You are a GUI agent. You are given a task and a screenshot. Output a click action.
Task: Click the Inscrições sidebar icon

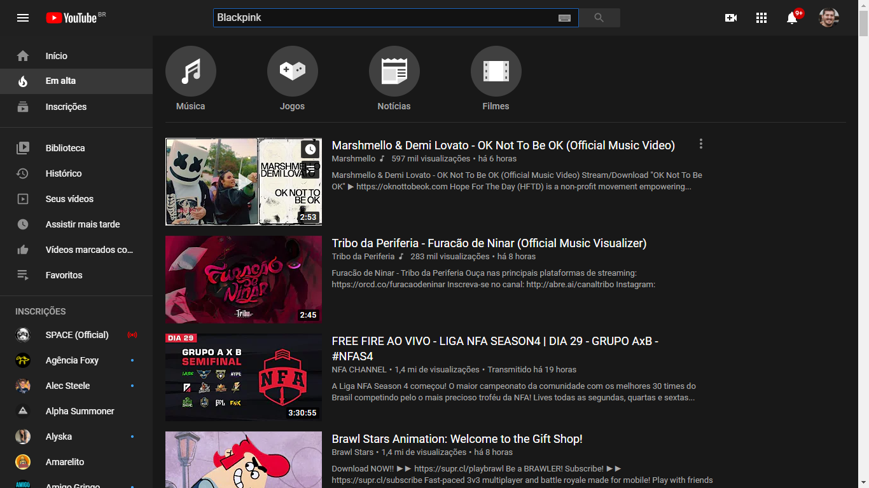pyautogui.click(x=23, y=107)
